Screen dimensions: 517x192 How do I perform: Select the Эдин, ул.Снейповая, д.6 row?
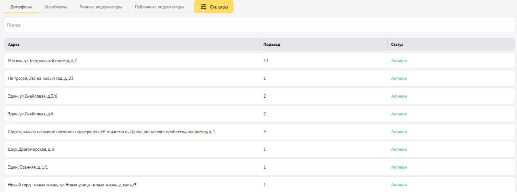31,114
